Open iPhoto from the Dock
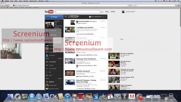181x102 pixels. coord(89,97)
